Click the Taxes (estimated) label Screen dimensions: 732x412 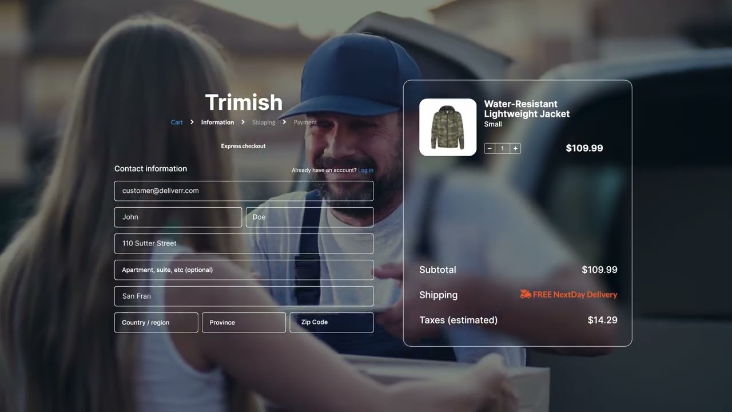pyautogui.click(x=458, y=320)
